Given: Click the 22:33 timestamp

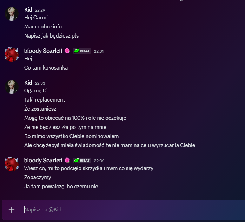Looking at the screenshot, I should [40, 83].
